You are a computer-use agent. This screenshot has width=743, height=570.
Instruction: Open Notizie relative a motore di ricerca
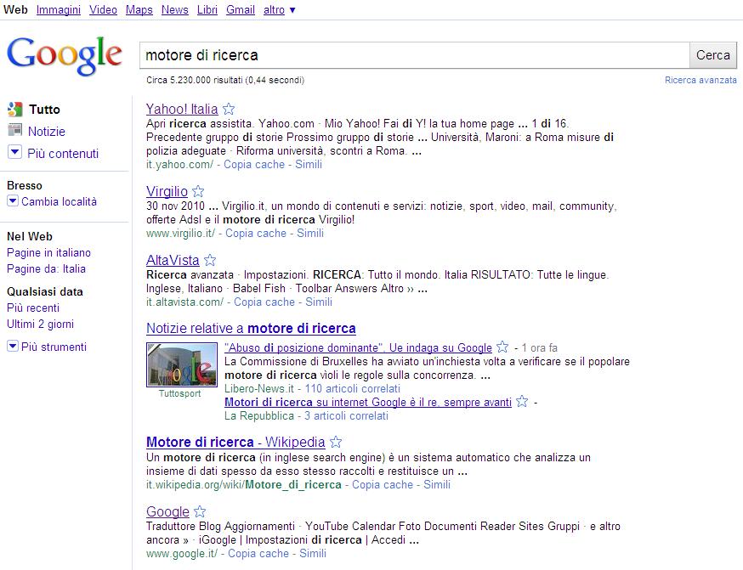[x=251, y=328]
